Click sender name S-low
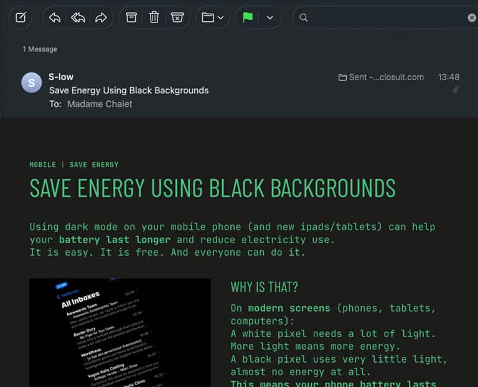The height and width of the screenshot is (387, 478). point(61,77)
